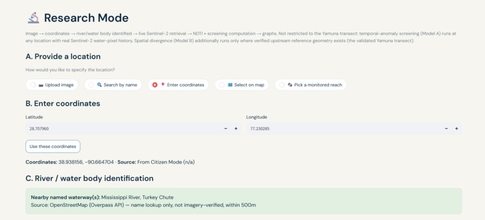Increase latitude with the plus stepper
This screenshot has height=220, width=485.
click(236, 129)
